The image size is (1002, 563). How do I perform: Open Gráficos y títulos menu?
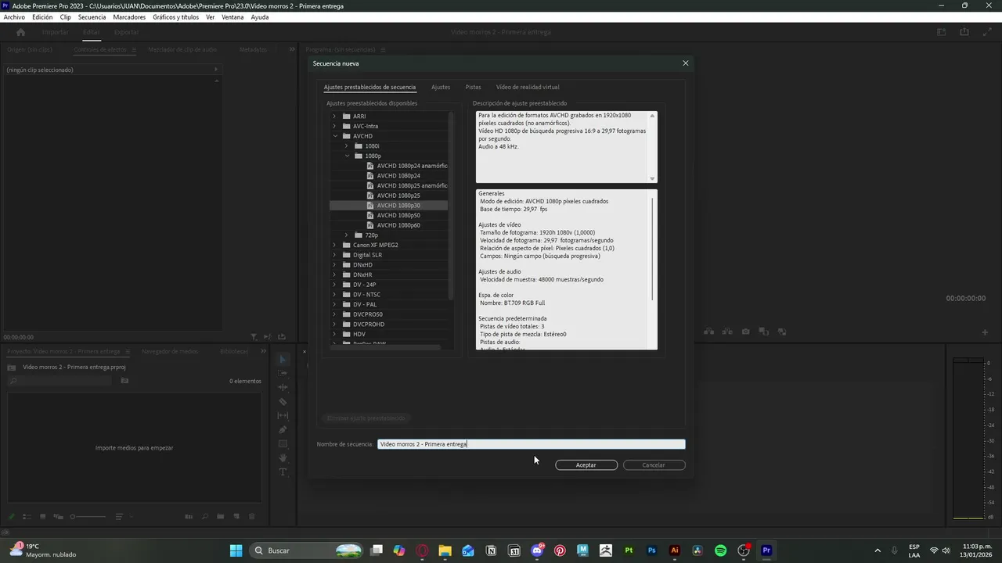point(175,17)
